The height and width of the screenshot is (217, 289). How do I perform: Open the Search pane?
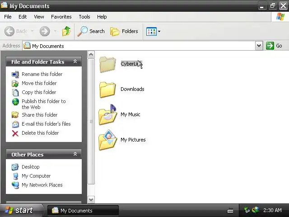click(x=91, y=31)
